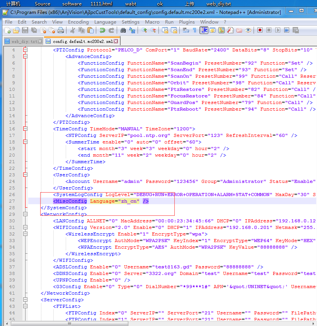Click the Undo green arrow icon
The width and height of the screenshot is (317, 326).
point(102,30)
